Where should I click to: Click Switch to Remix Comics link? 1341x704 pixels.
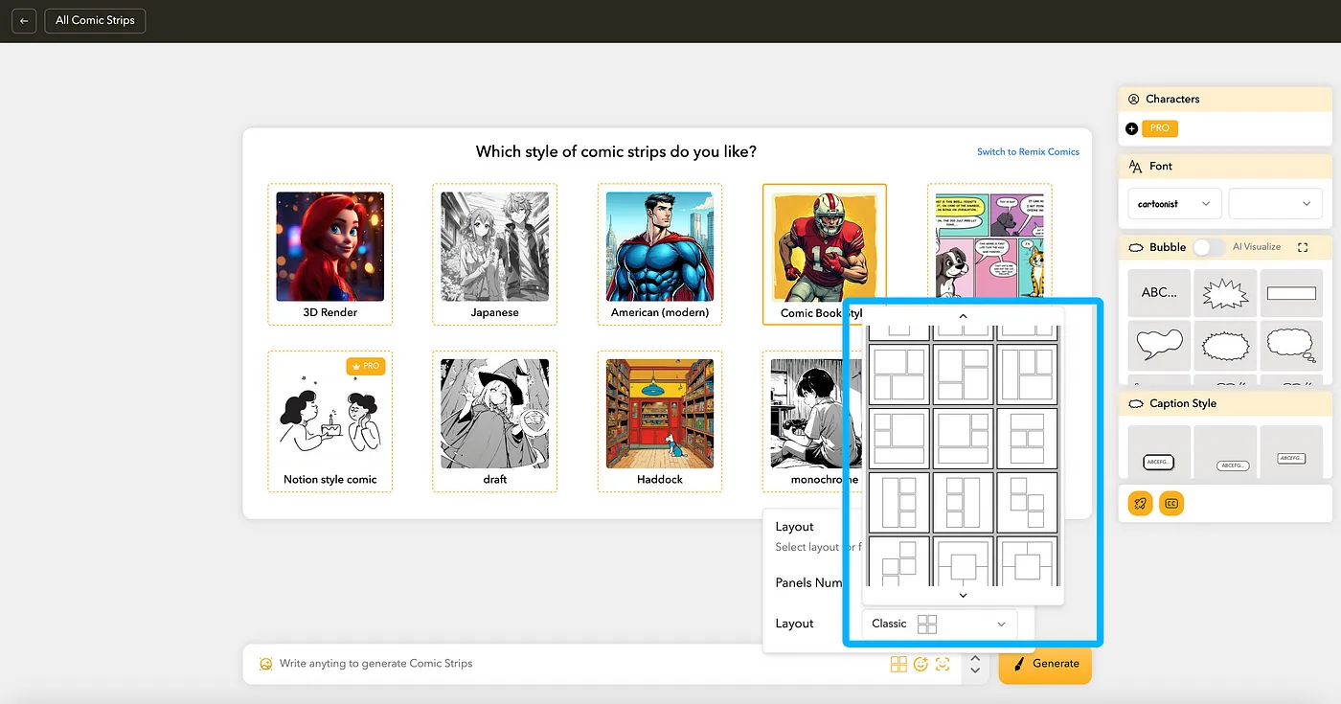click(x=1028, y=151)
